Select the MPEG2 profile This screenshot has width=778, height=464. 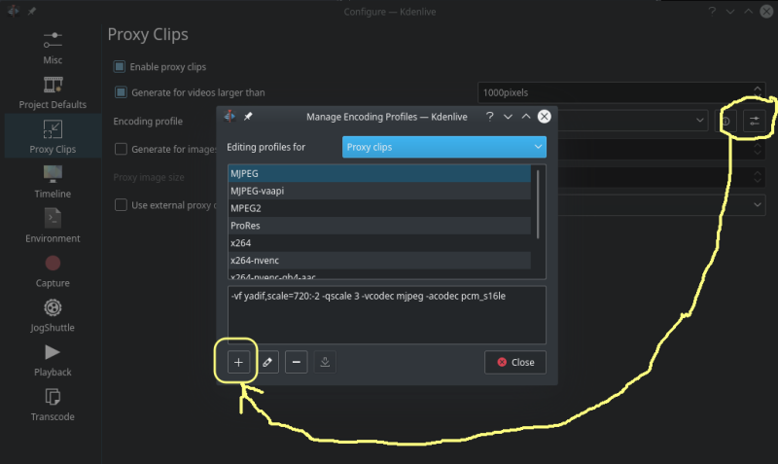click(379, 208)
